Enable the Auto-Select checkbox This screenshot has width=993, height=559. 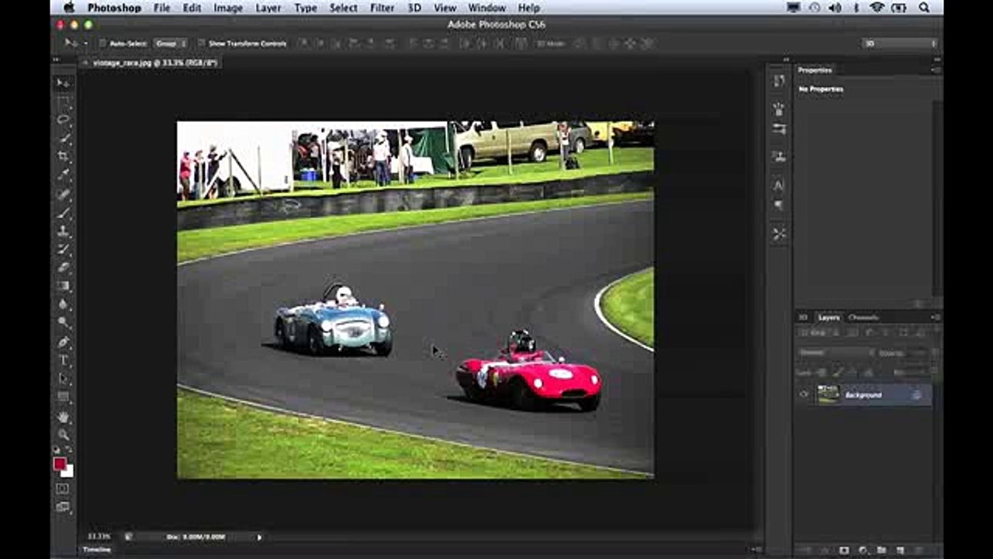[x=102, y=43]
